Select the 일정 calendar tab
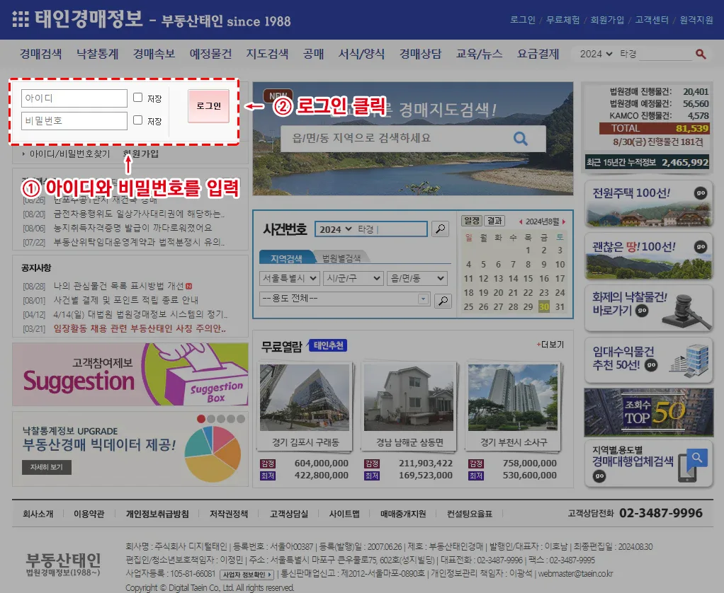Image resolution: width=724 pixels, height=593 pixels. pyautogui.click(x=471, y=221)
